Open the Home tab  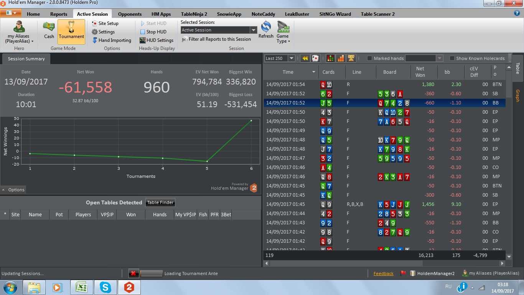33,14
